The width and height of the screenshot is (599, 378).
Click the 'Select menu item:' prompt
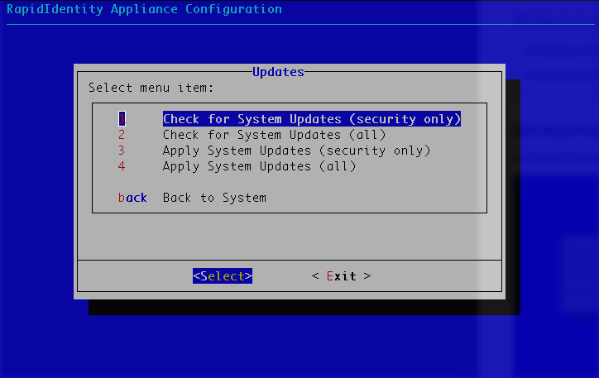[151, 88]
